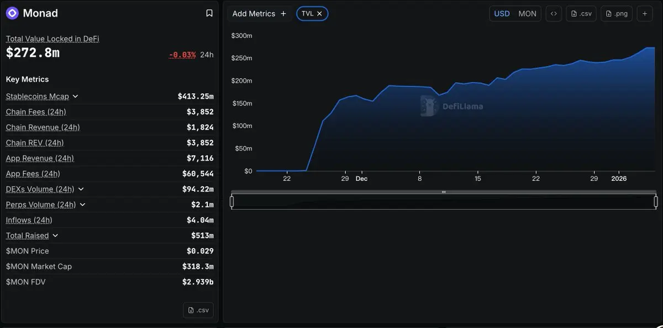The image size is (663, 328).
Task: Click the -0.03% 24h change value
Action: (182, 55)
